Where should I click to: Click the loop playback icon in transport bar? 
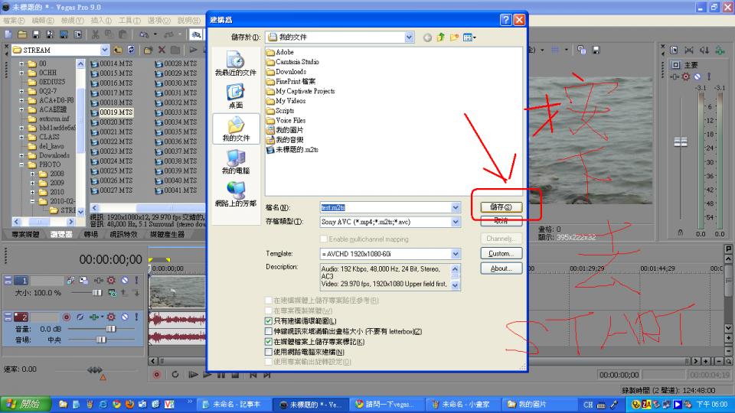pos(175,374)
